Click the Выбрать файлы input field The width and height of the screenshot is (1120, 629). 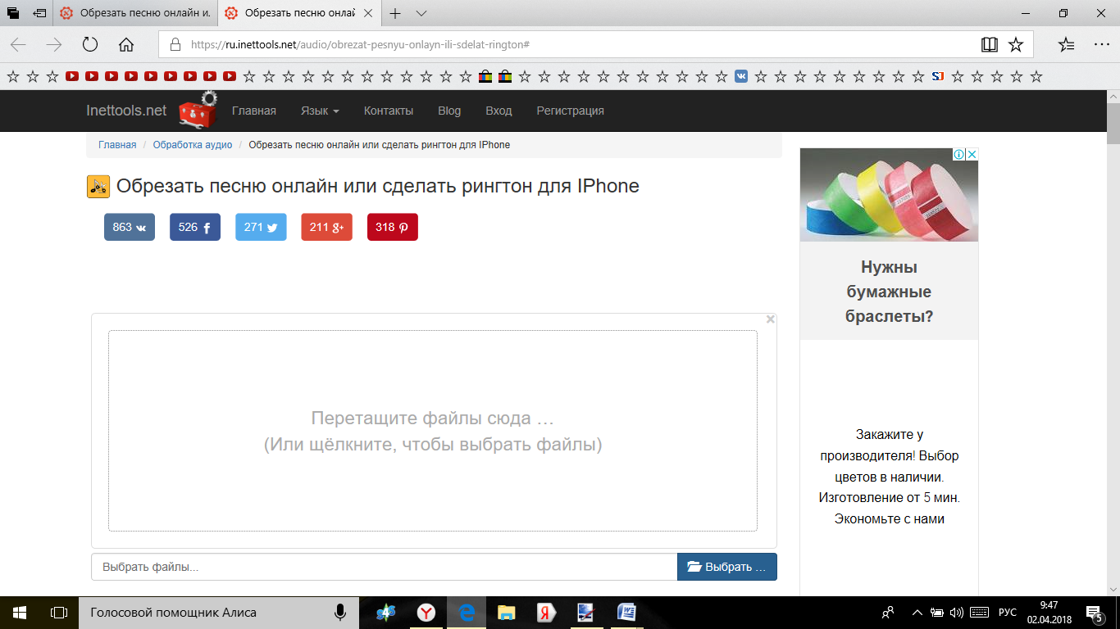pos(384,567)
